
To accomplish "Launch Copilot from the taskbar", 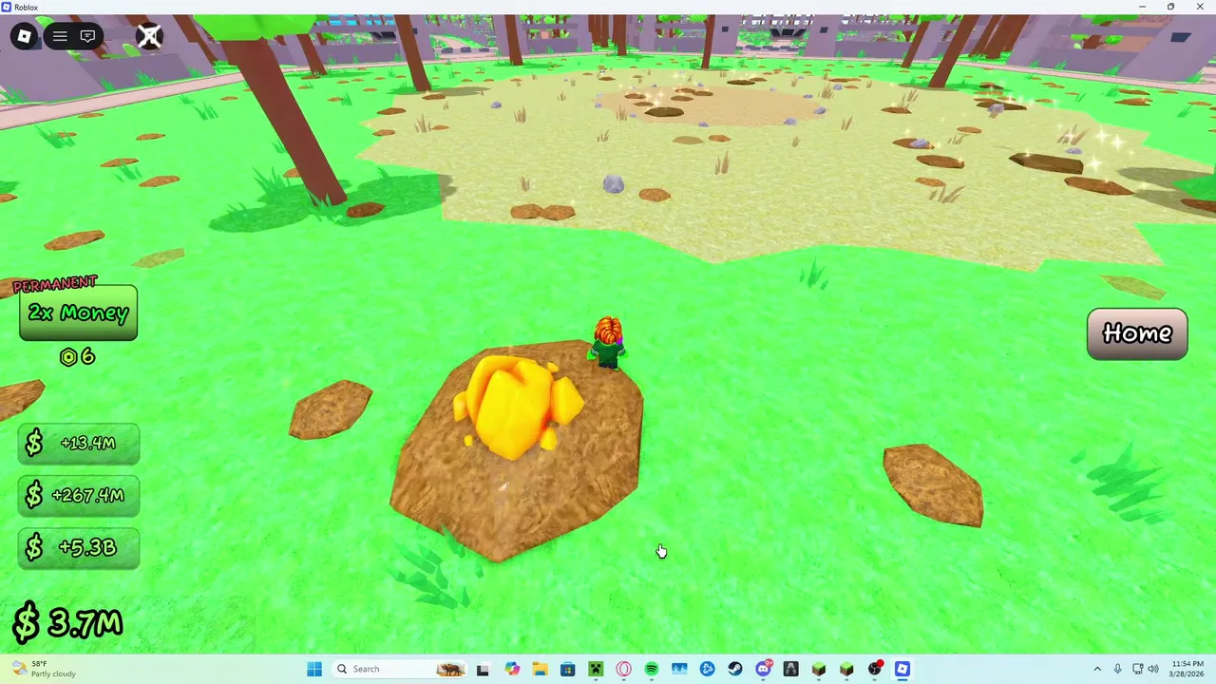I will (512, 669).
